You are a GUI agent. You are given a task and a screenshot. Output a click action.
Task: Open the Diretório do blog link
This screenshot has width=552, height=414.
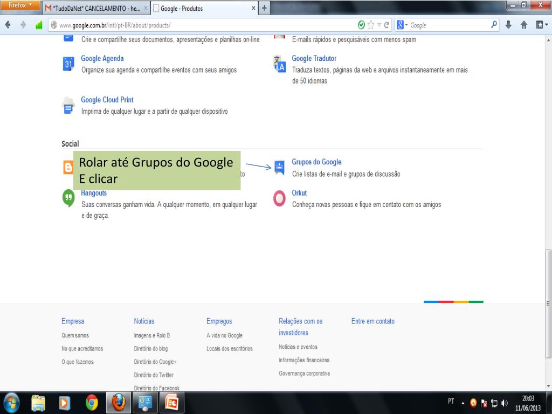pos(151,349)
